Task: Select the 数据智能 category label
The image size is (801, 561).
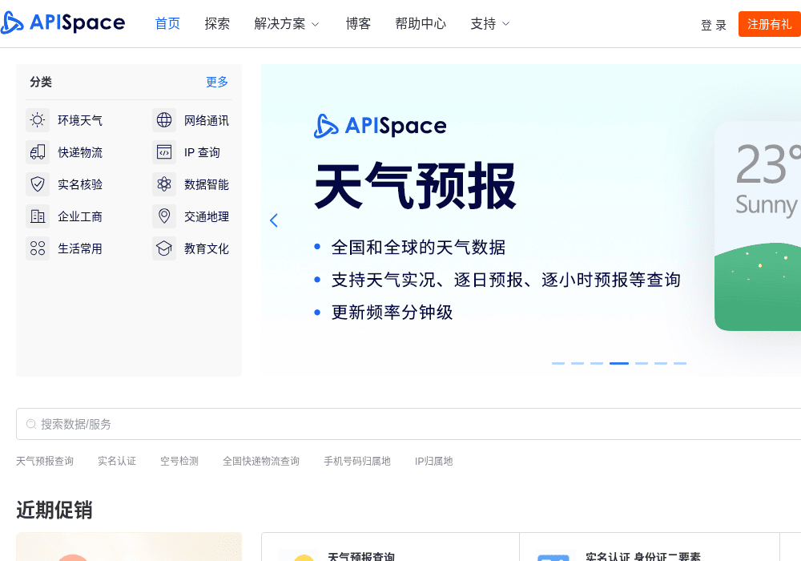Action: pos(207,184)
